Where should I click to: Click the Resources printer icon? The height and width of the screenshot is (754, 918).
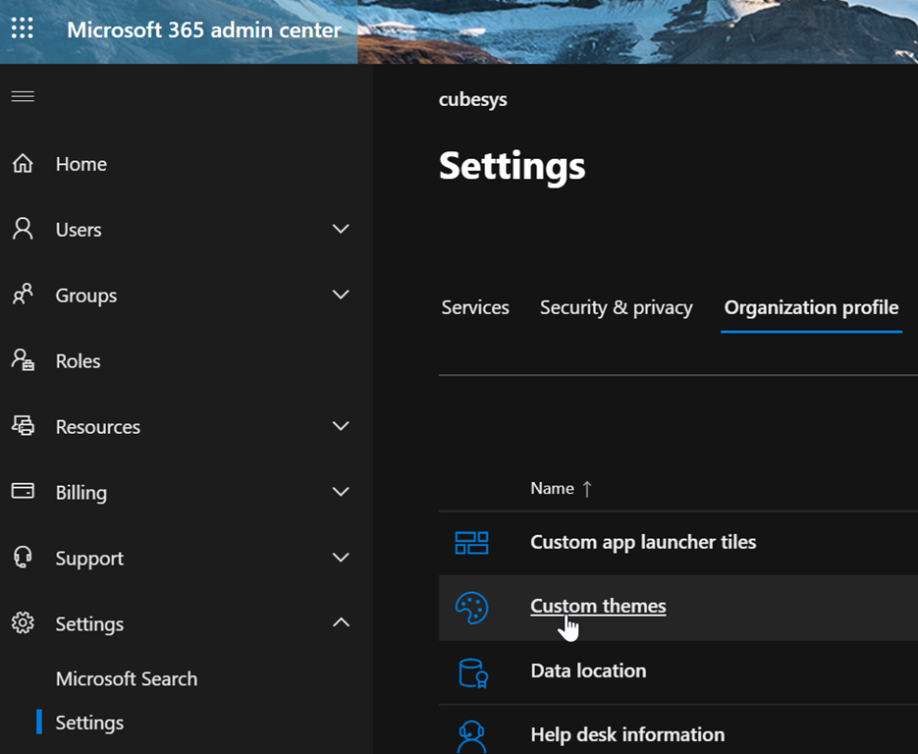tap(23, 425)
